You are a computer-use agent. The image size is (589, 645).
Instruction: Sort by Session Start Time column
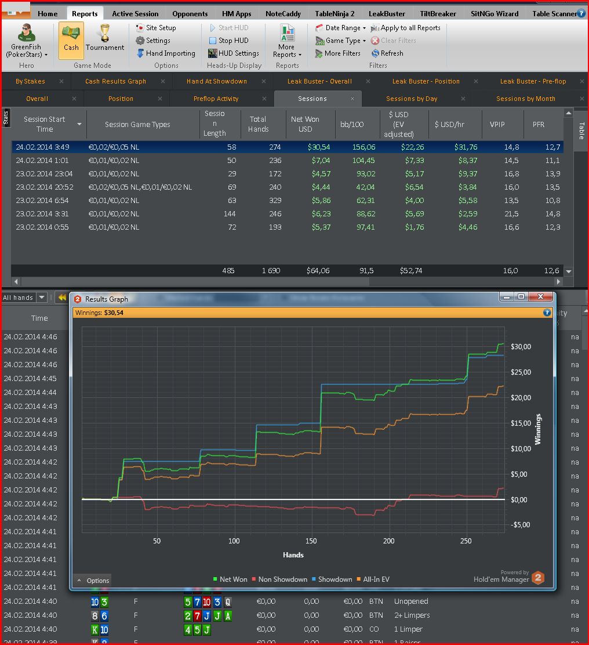(49, 124)
